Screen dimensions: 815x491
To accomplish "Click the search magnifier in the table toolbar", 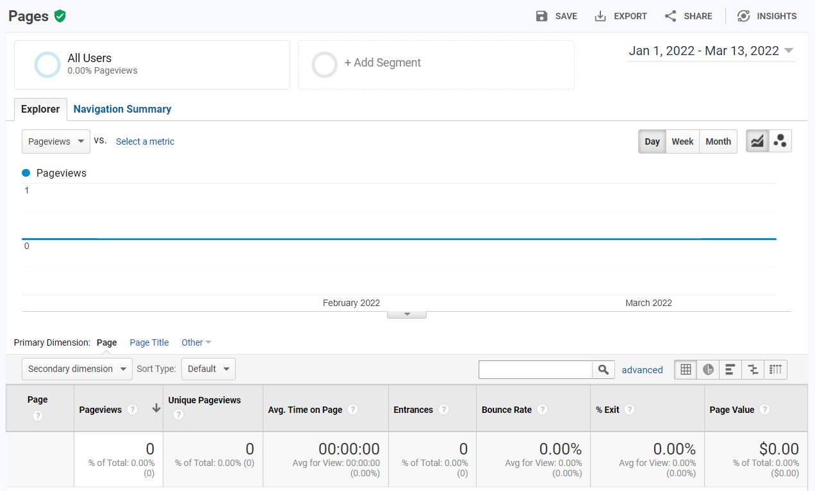I will (x=602, y=369).
